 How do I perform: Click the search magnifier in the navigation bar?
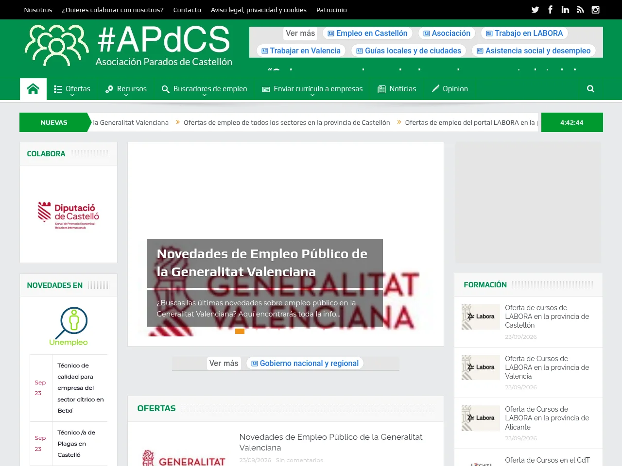coord(590,89)
